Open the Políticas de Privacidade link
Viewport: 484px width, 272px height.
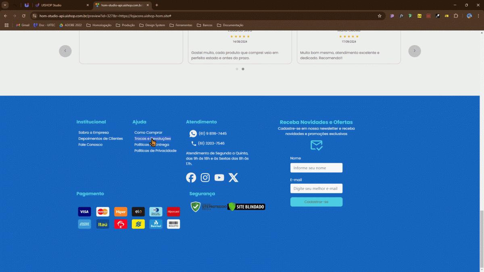155,151
